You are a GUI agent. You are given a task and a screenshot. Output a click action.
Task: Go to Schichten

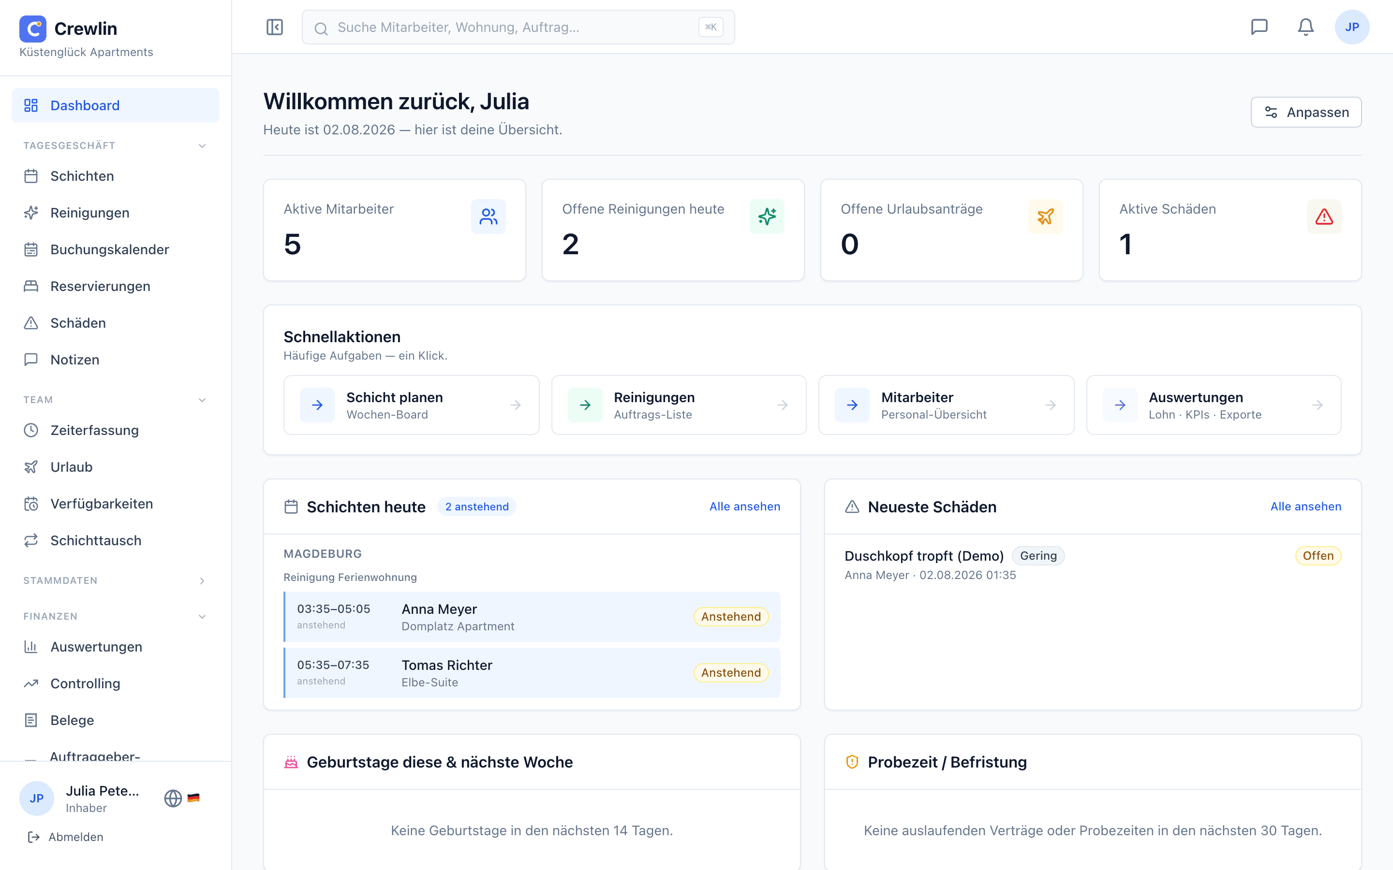pos(115,176)
